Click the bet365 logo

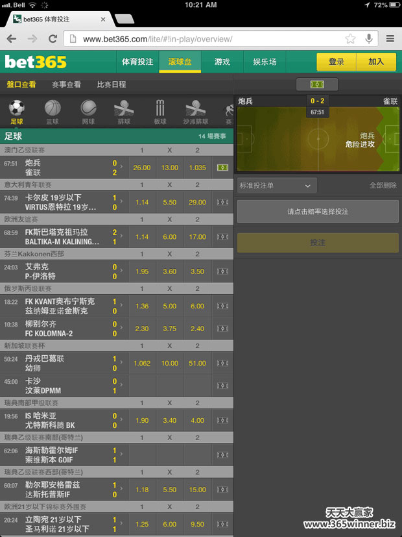[36, 62]
